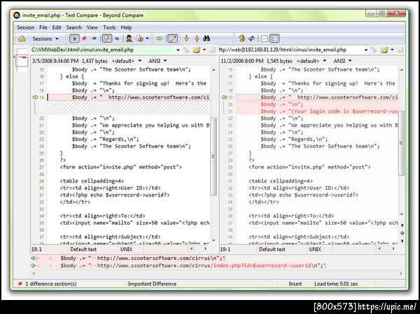Image resolution: width=420 pixels, height=314 pixels.
Task: Toggle Show All (asterisk) filter
Action: click(74, 39)
